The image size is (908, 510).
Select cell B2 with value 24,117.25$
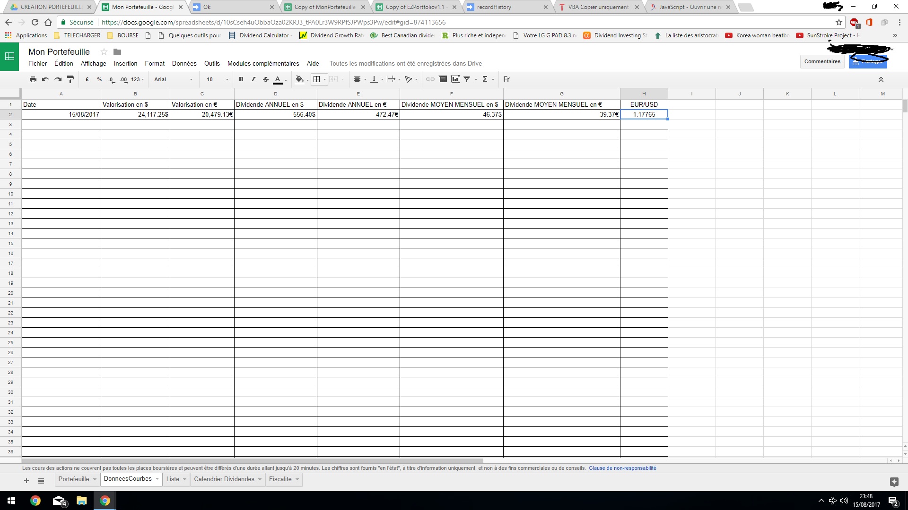tap(135, 114)
